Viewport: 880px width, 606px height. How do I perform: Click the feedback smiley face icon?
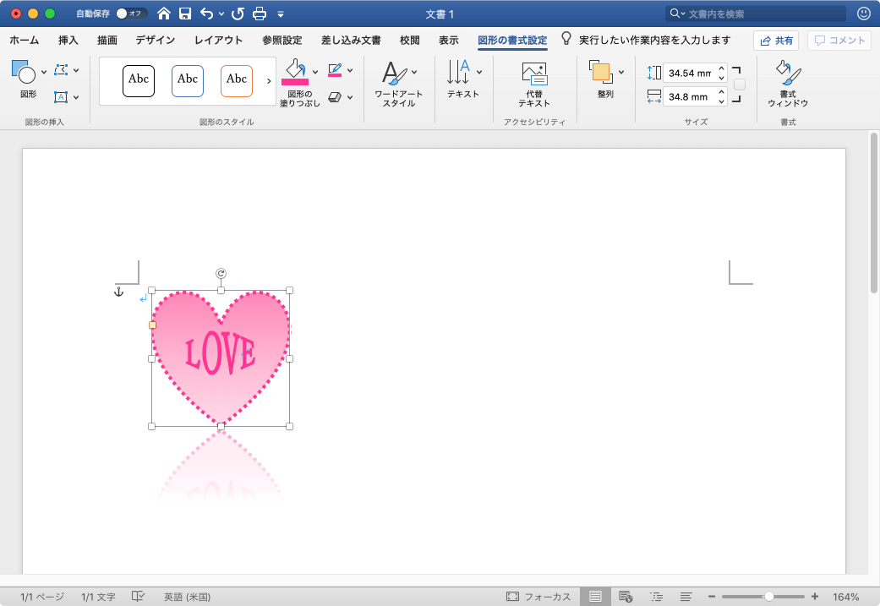(x=863, y=14)
